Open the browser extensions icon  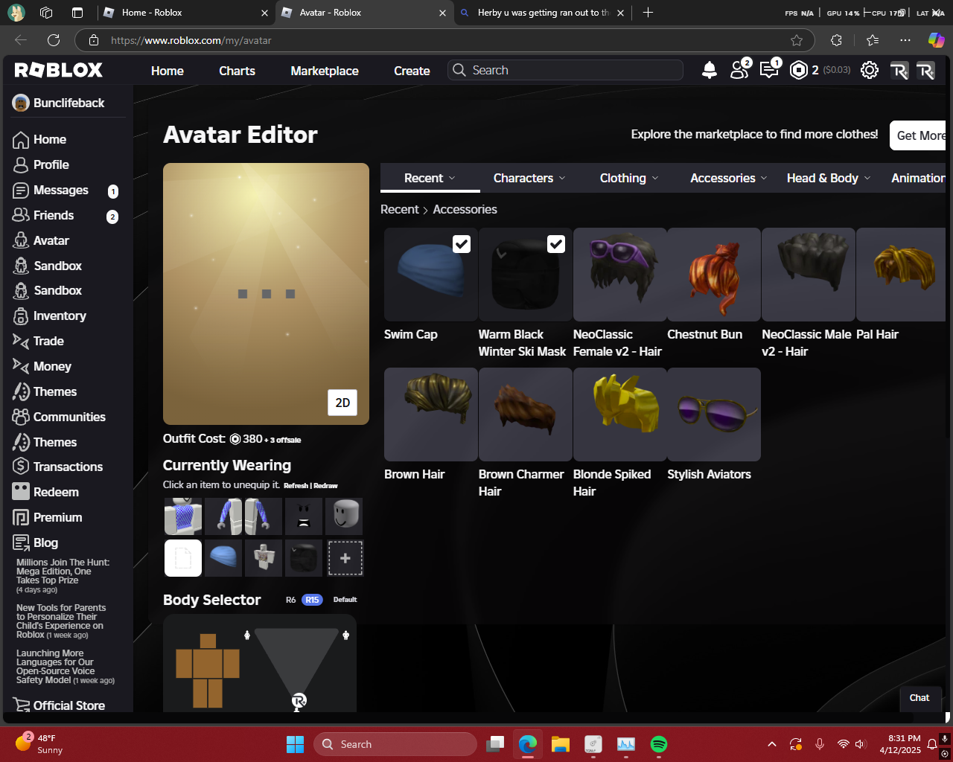click(836, 40)
